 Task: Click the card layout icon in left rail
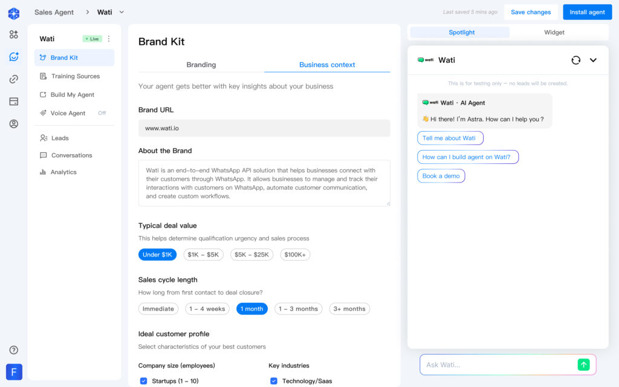pyautogui.click(x=14, y=102)
